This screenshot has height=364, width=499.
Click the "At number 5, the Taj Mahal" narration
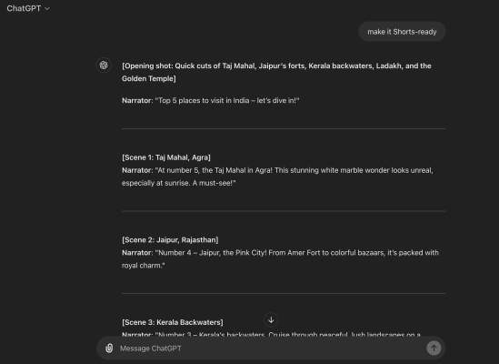pos(277,177)
